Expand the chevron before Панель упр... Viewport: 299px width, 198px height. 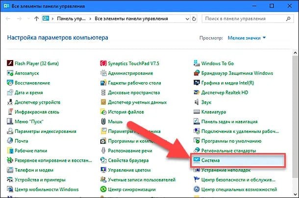[x=52, y=19]
